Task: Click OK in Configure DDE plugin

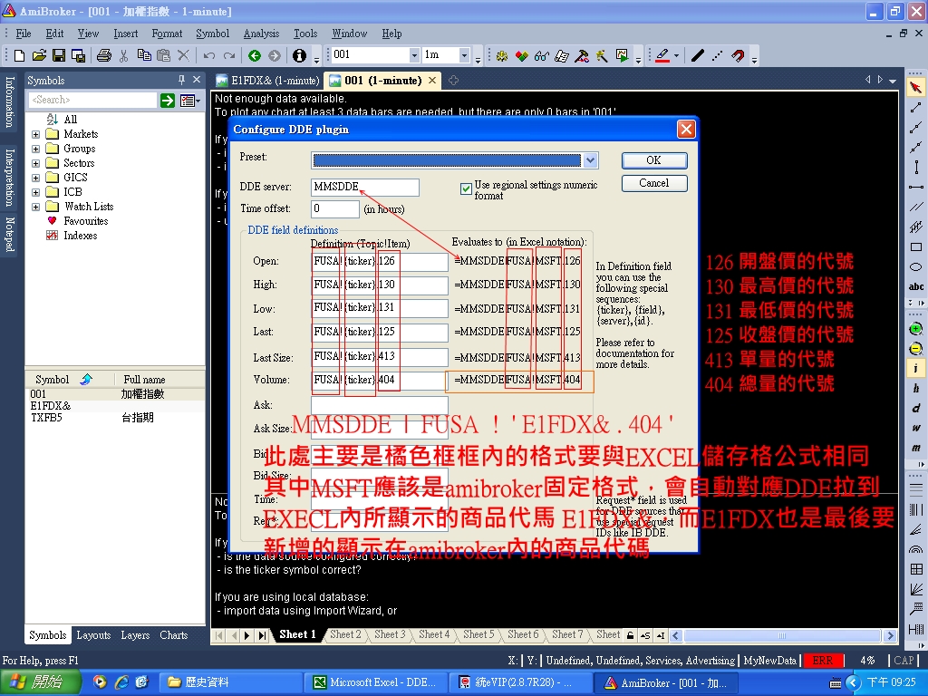Action: click(x=654, y=160)
